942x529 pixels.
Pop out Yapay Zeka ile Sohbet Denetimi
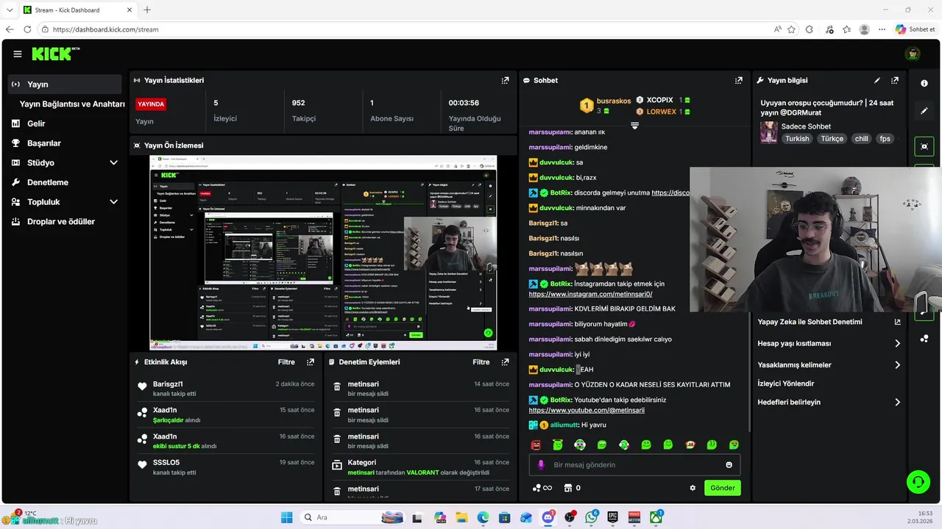[897, 322]
